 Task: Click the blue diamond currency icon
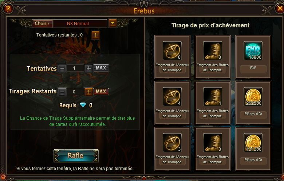83,105
